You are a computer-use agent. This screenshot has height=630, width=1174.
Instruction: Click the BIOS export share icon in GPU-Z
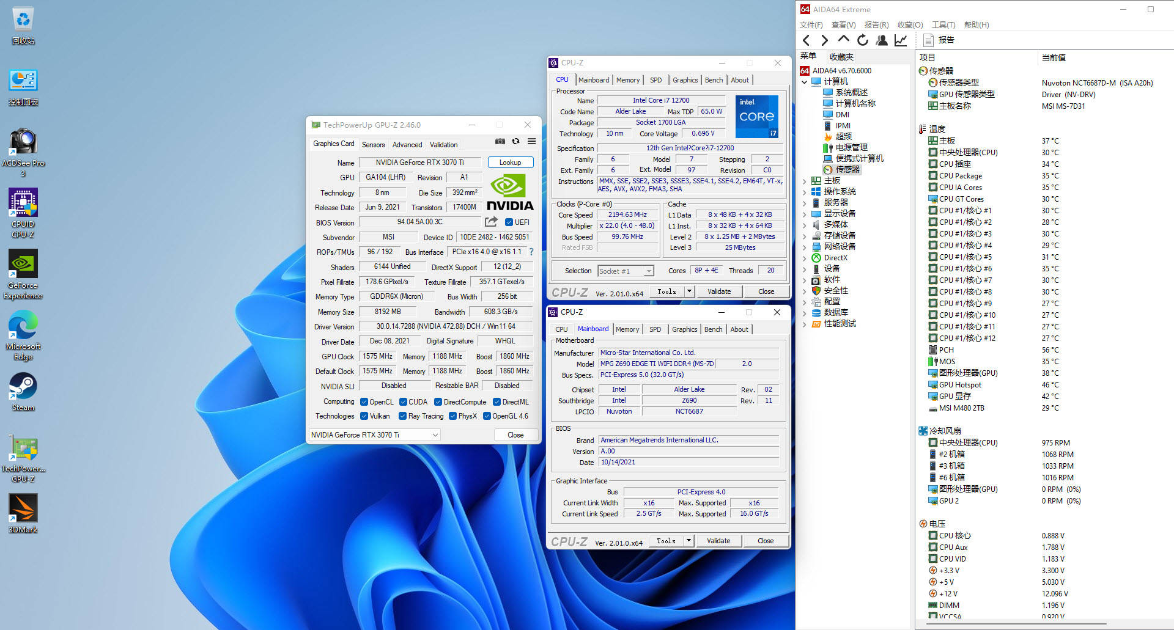point(491,222)
